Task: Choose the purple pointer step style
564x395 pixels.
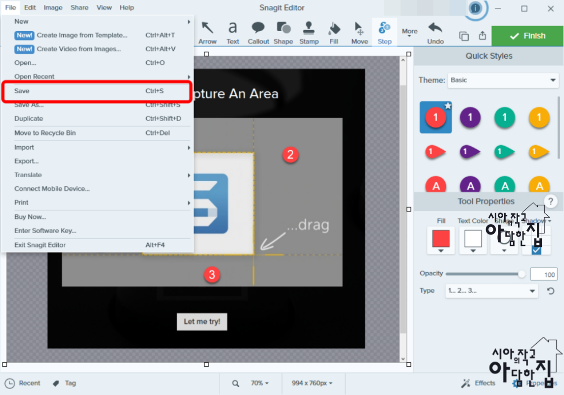Action: [470, 152]
